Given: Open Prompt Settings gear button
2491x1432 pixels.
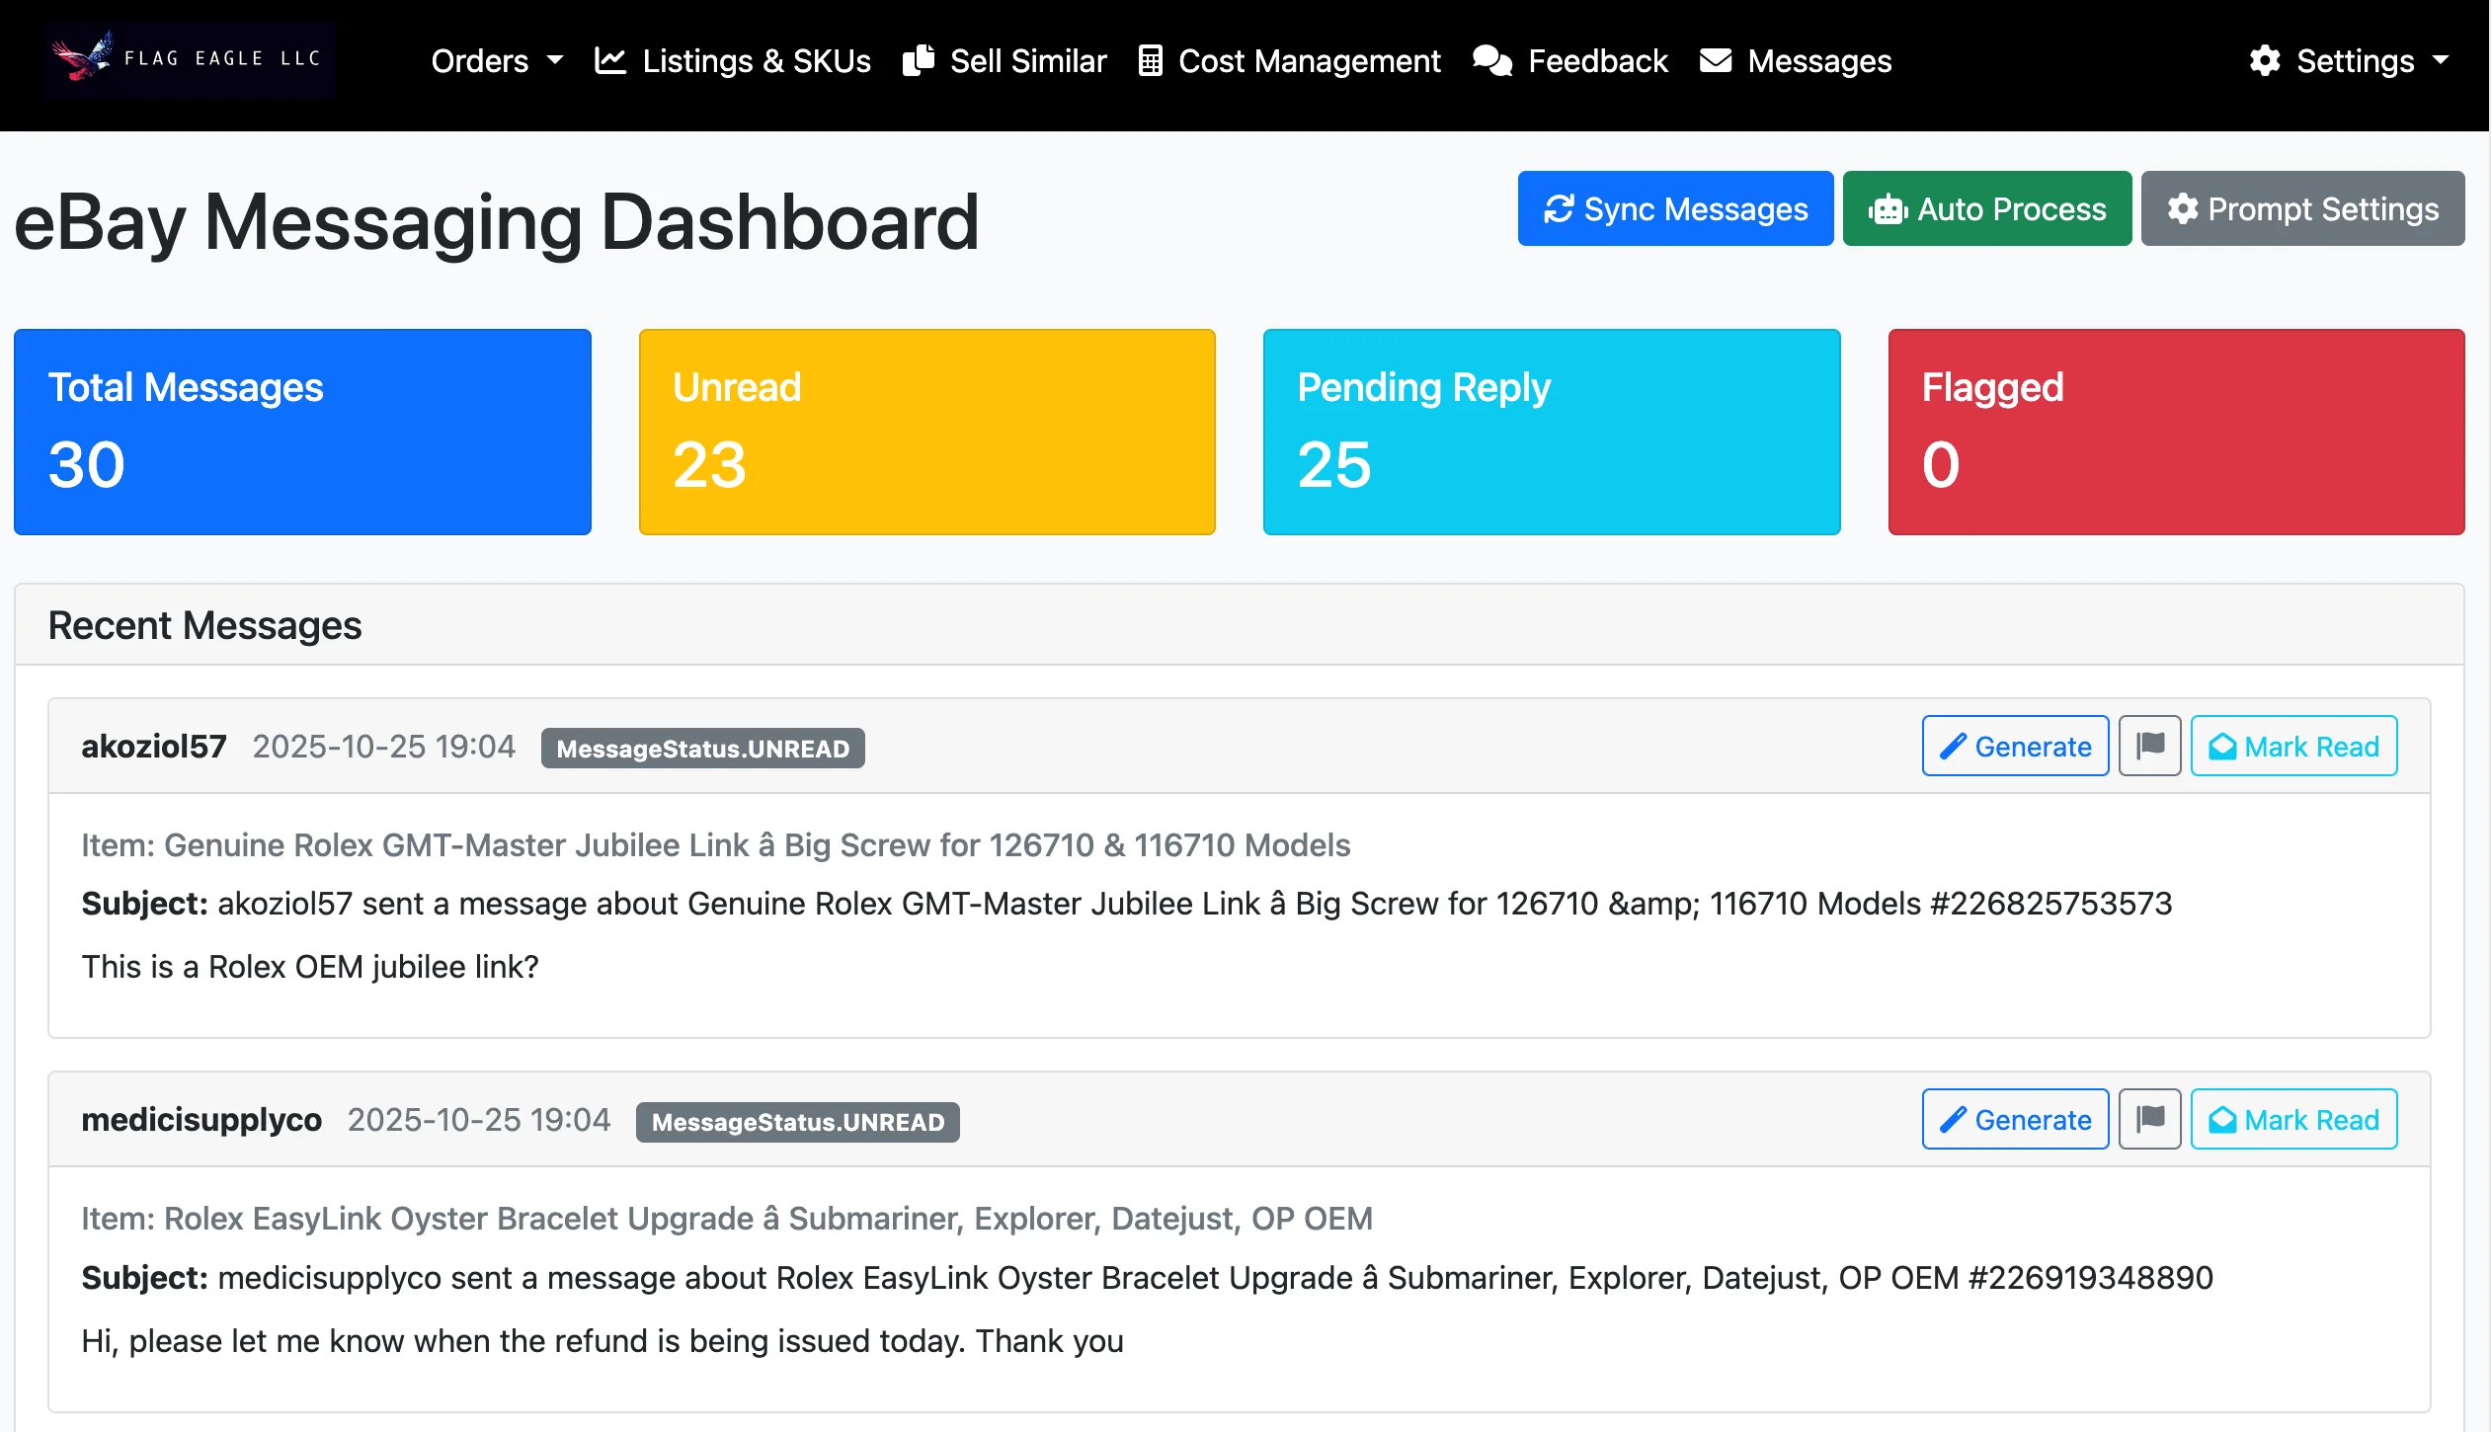Looking at the screenshot, I should 2301,208.
